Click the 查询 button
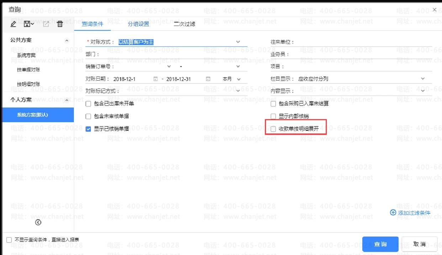Screen dimensions: 442x255 (380, 244)
